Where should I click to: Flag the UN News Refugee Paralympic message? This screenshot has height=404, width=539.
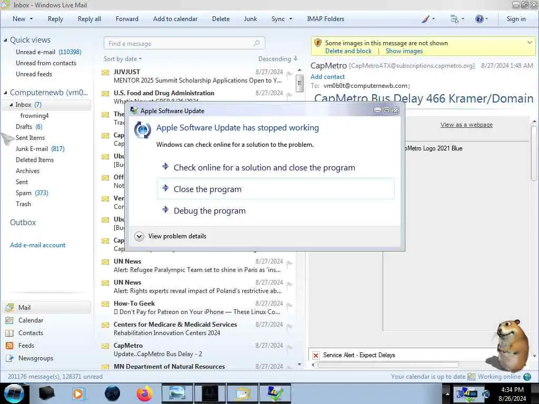tap(289, 263)
